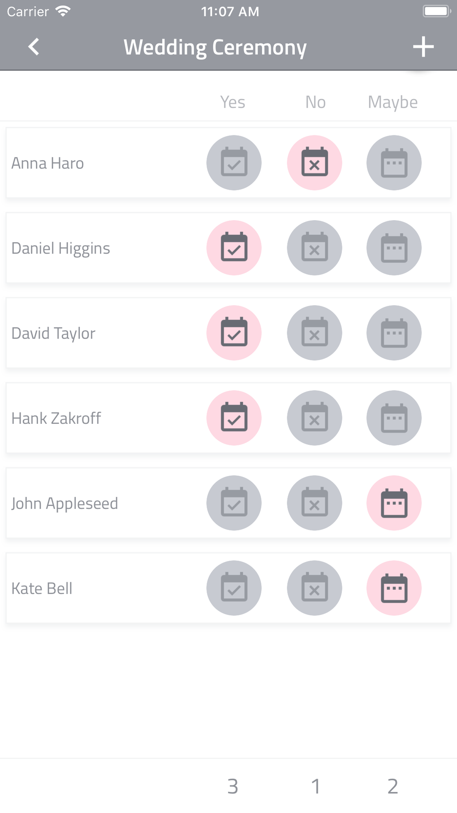This screenshot has height=813, width=457.
Task: Tap the plus icon to add guest
Action: (423, 47)
